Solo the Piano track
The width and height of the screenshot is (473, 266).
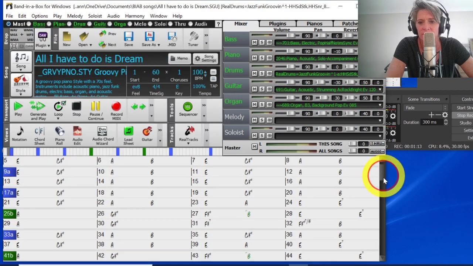[x=262, y=58]
